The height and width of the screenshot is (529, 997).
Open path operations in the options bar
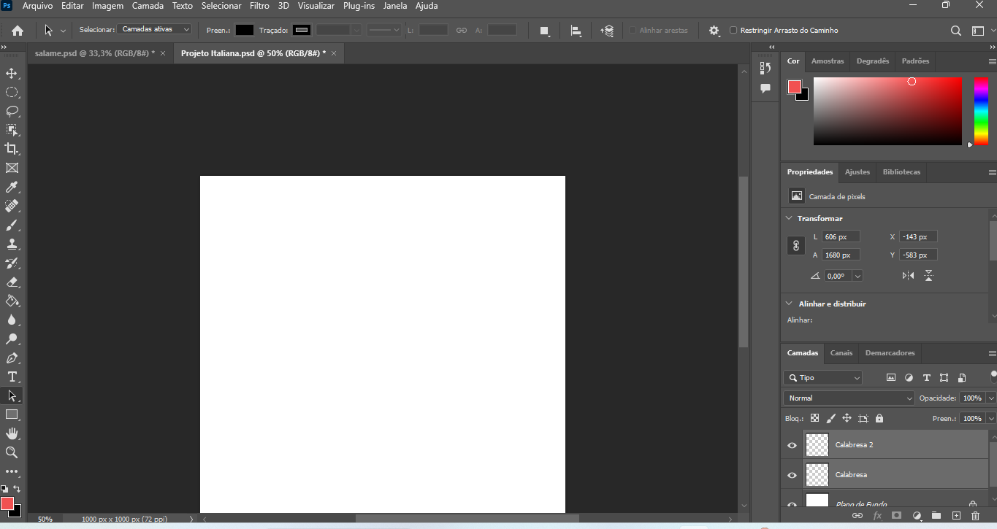point(544,31)
